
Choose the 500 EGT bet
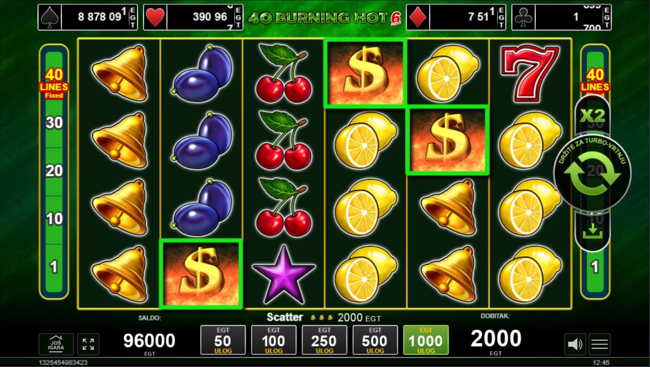[x=375, y=340]
